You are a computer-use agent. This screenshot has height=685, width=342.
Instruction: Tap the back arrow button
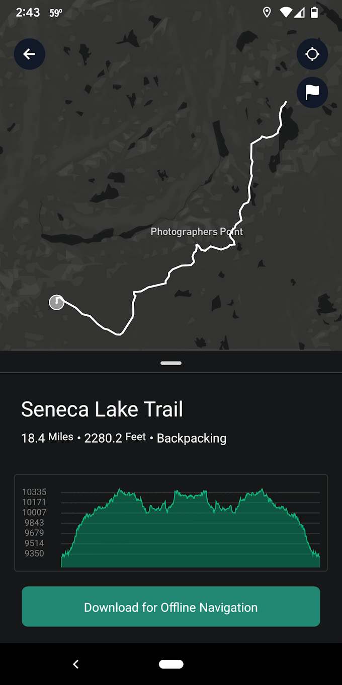[x=30, y=54]
